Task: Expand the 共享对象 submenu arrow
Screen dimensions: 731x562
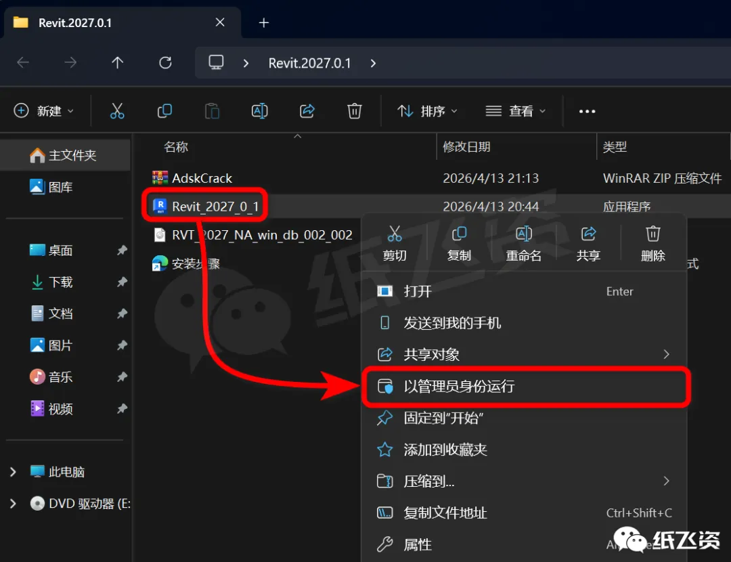Action: pyautogui.click(x=667, y=354)
